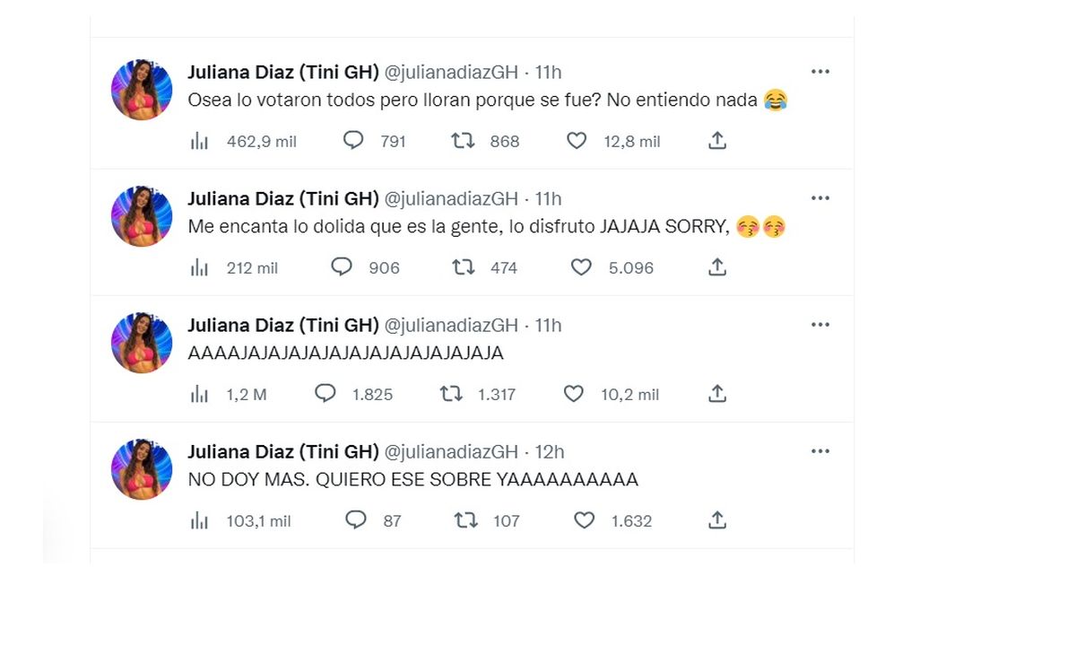Screen dimensions: 1076x646
Task: Click the 11h timestamp on the AAAAJAJAJAJA tweet
Action: pos(548,325)
